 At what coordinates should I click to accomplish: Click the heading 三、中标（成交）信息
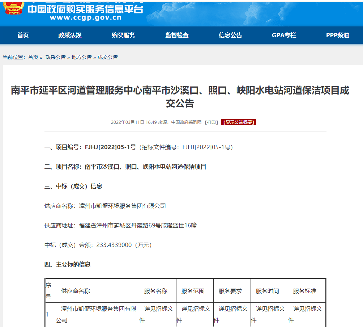(73, 186)
